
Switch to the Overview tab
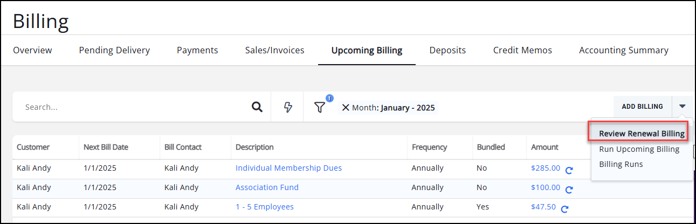(x=32, y=50)
